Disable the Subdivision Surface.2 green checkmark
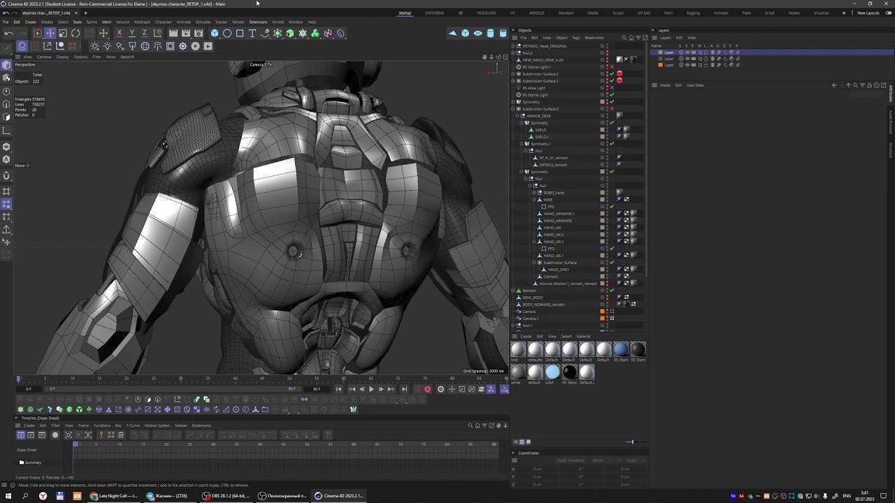This screenshot has height=503, width=895. pos(612,74)
